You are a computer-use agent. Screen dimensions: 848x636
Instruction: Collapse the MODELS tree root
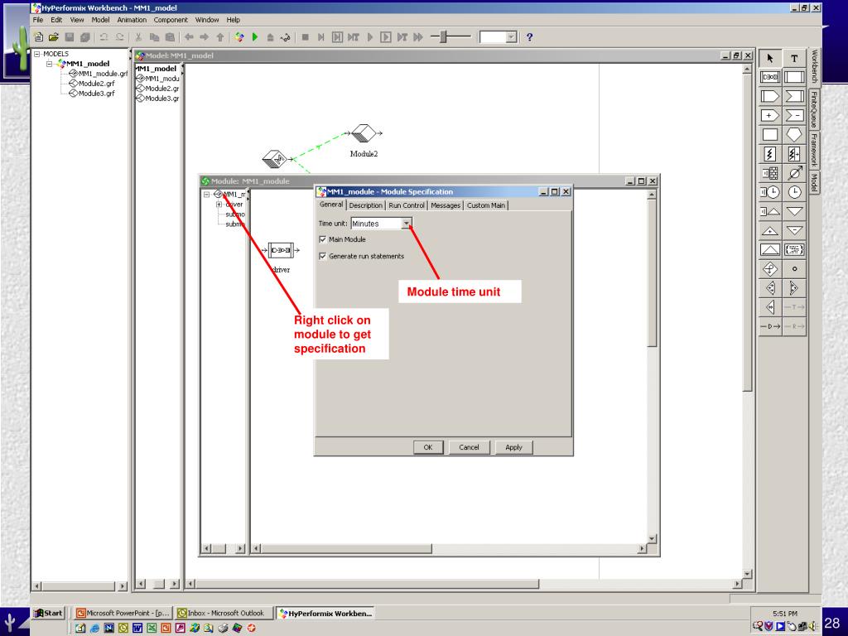(x=37, y=54)
